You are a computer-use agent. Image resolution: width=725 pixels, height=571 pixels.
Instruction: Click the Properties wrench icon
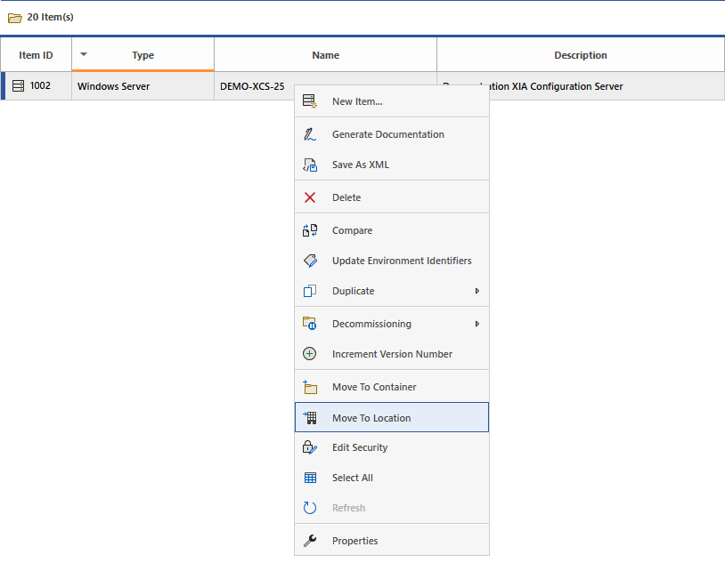[x=310, y=541]
